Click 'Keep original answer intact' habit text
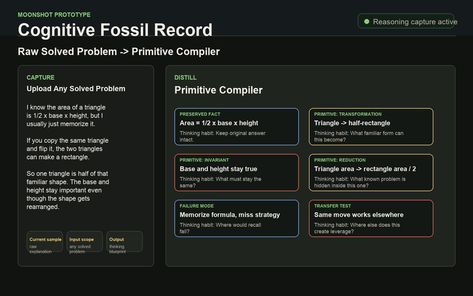The image size is (473, 296). 222,136
